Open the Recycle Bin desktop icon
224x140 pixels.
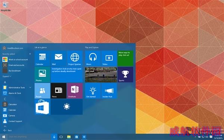pos(6,6)
